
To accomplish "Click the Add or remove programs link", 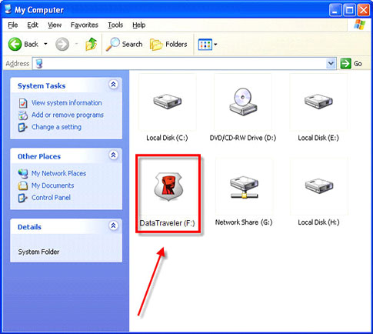I will point(68,115).
